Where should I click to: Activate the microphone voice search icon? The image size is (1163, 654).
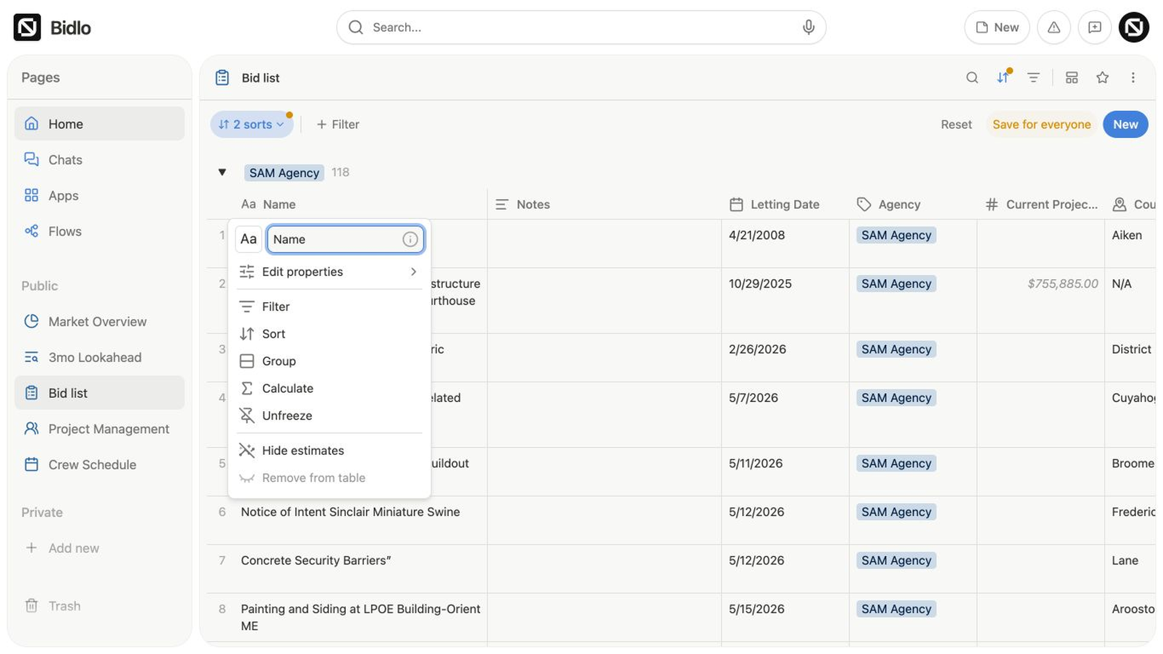[808, 27]
